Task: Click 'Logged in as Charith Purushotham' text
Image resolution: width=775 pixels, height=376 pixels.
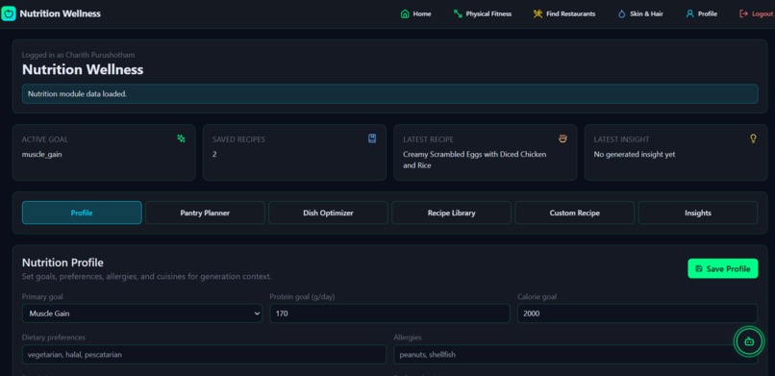Action: click(x=78, y=55)
